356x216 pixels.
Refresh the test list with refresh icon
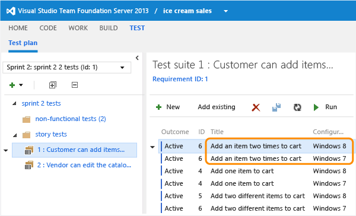[297, 107]
